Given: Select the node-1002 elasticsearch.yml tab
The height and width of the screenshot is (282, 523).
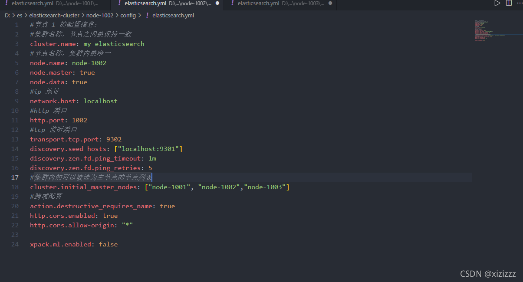Looking at the screenshot, I should coord(167,3).
